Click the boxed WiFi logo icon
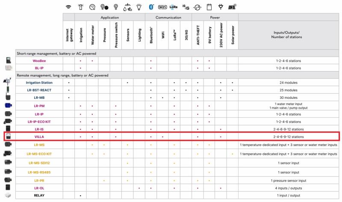Image resolution: width=342 pixels, height=202 pixels. coord(162,7)
